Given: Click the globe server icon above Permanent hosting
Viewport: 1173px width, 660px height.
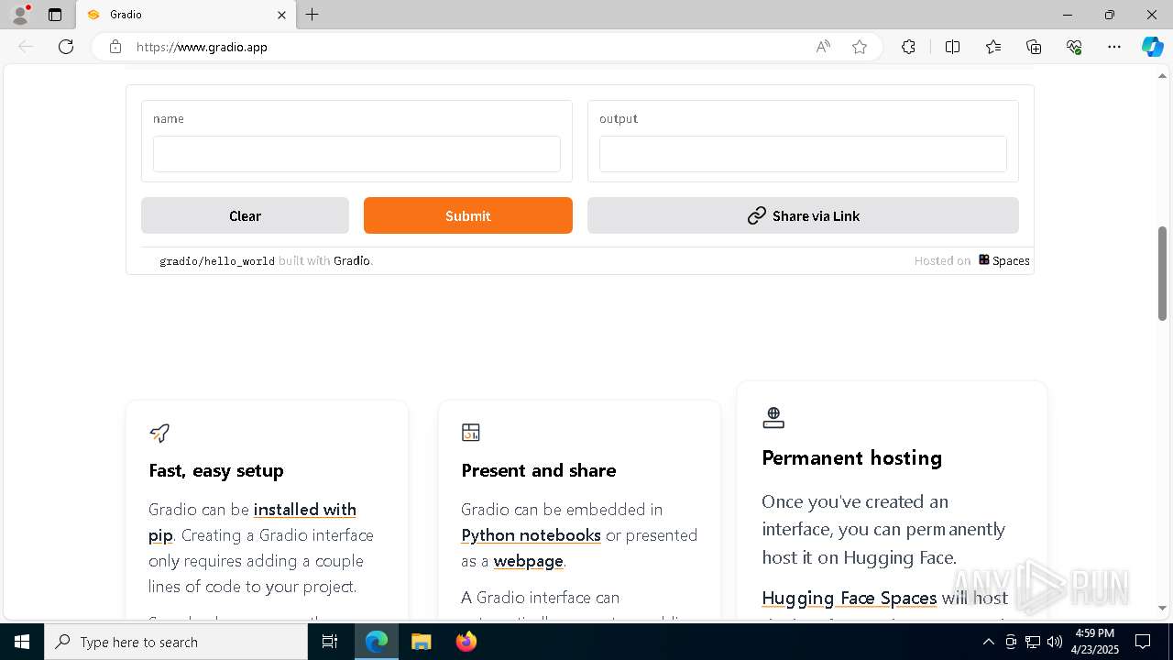Looking at the screenshot, I should 773,418.
